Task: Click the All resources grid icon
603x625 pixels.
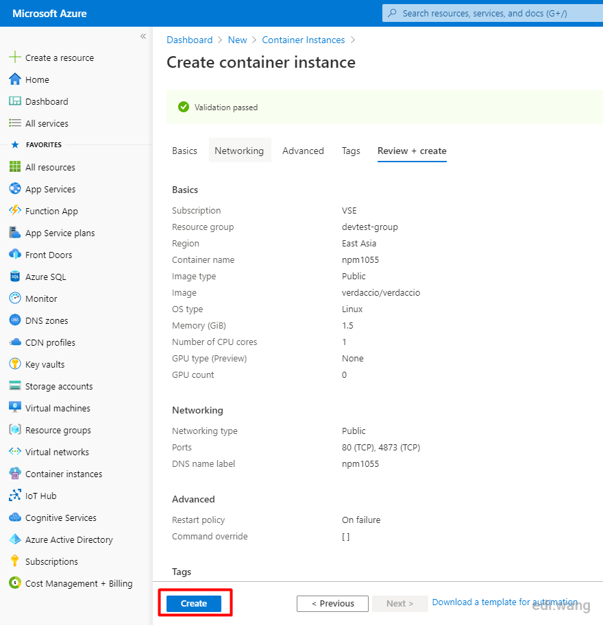Action: (x=15, y=166)
